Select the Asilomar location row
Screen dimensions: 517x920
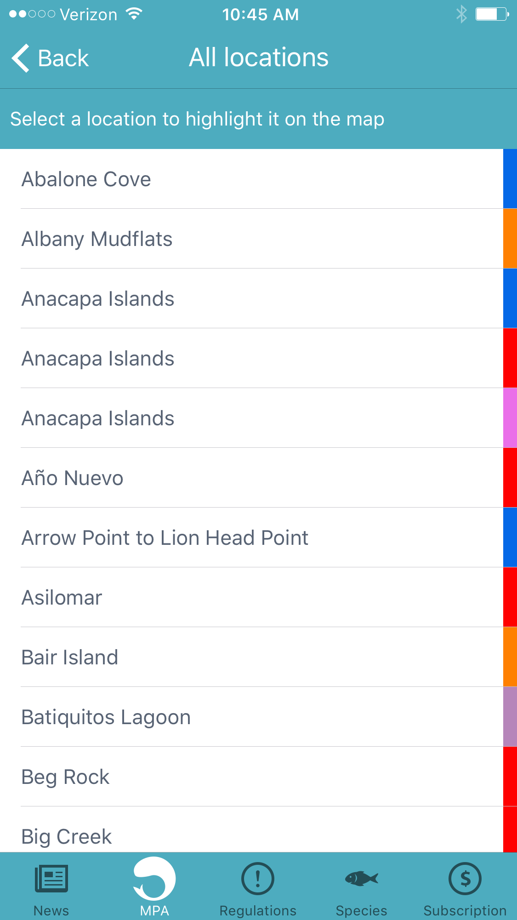coord(62,598)
